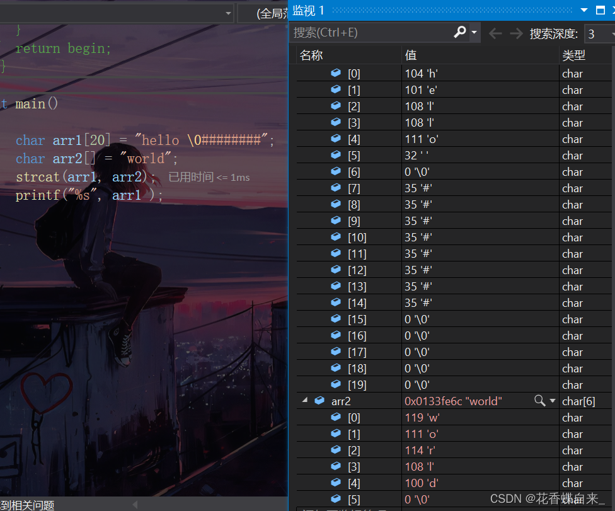The height and width of the screenshot is (511, 615).
Task: Click the cube icon of row [14]
Action: tap(336, 302)
